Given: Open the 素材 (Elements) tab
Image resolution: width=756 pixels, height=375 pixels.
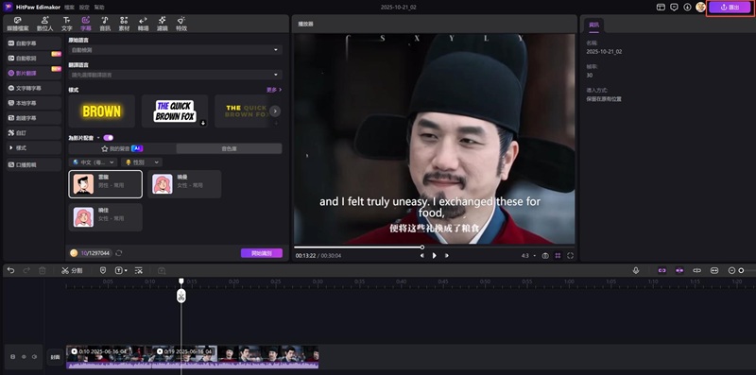Looking at the screenshot, I should 124,25.
